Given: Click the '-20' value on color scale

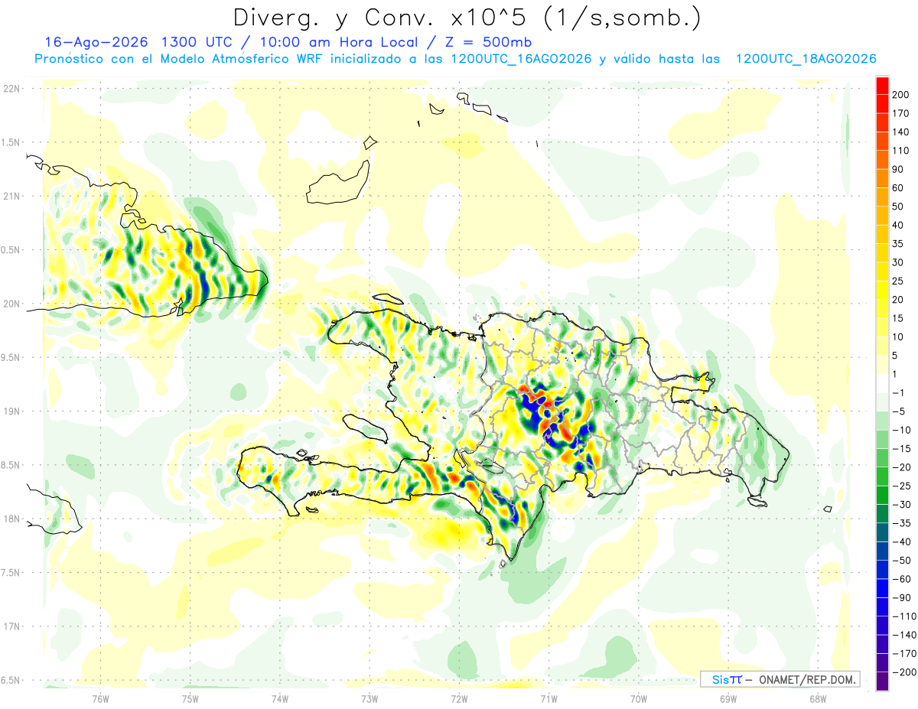Looking at the screenshot, I should click(x=900, y=467).
